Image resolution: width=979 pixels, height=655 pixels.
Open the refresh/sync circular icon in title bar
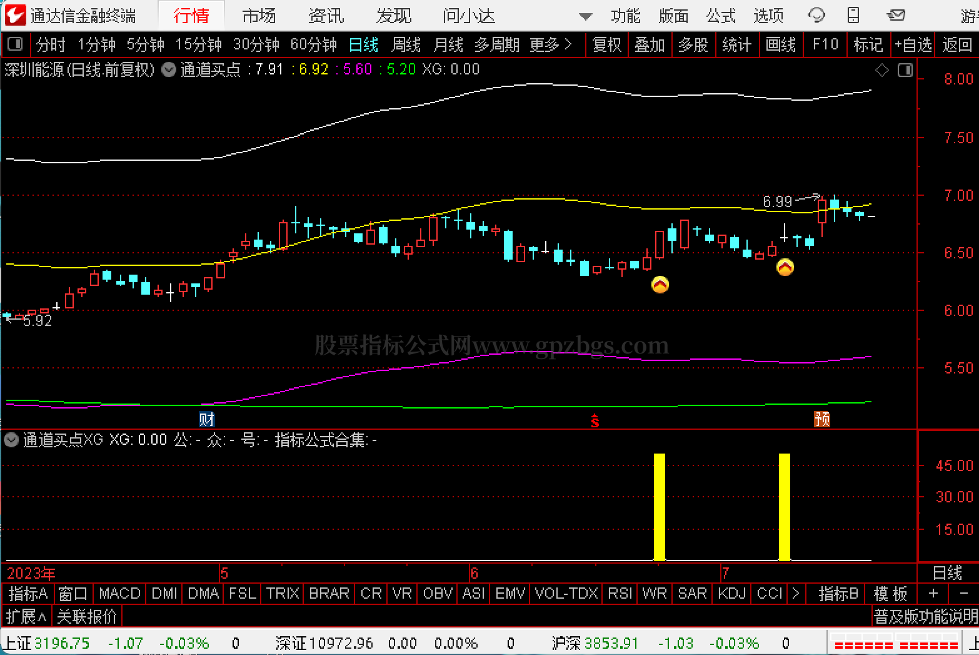point(816,15)
